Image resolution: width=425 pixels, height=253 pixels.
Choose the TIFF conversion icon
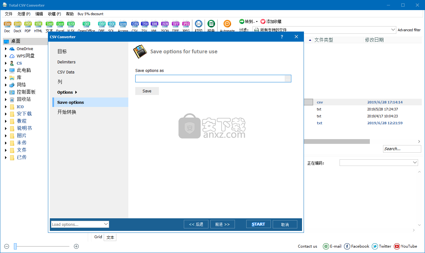click(176, 24)
